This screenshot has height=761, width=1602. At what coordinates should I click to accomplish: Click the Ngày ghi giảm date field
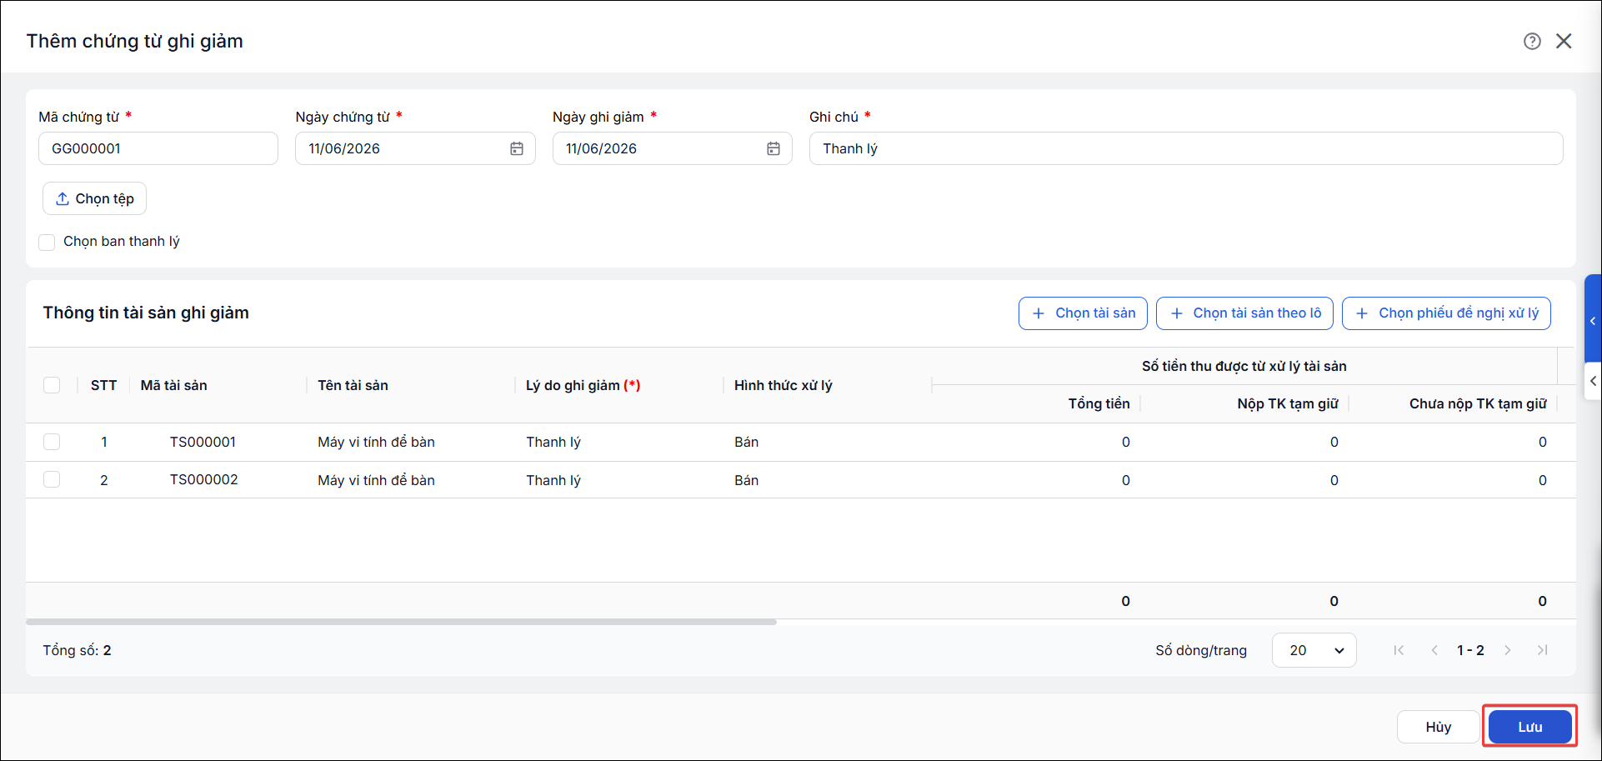click(672, 148)
